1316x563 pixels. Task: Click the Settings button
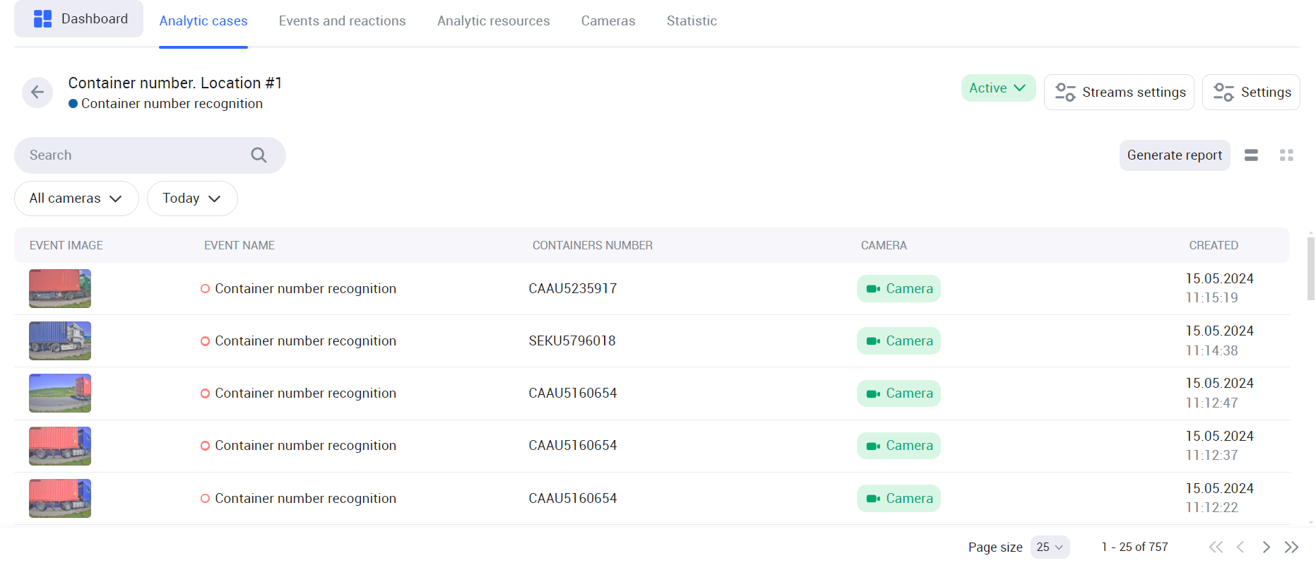[1251, 93]
